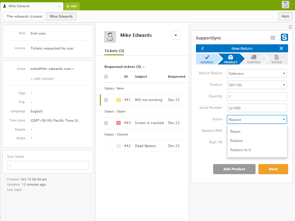This screenshot has width=295, height=221.
Task: Go back using New Return left arrow
Action: 203,48
